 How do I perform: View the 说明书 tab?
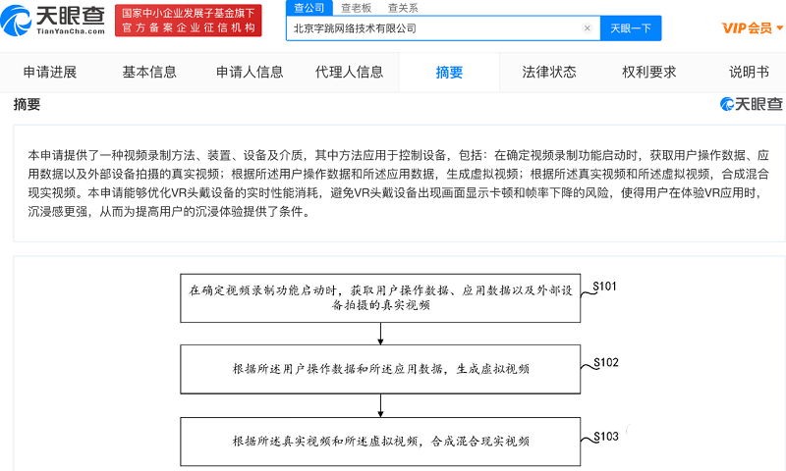click(x=749, y=72)
